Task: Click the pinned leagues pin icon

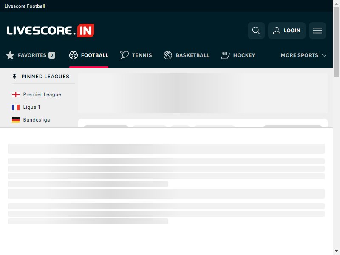Action: (x=14, y=76)
